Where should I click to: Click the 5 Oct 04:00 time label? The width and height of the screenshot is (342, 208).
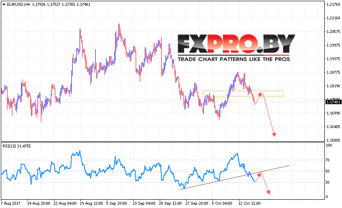coord(222,203)
